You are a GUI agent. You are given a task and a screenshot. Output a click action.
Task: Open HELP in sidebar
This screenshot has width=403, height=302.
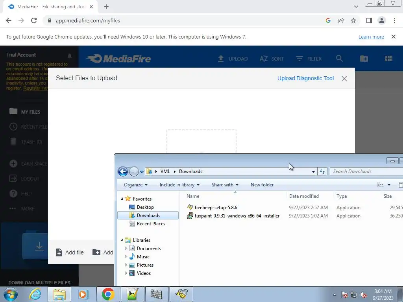click(20, 193)
